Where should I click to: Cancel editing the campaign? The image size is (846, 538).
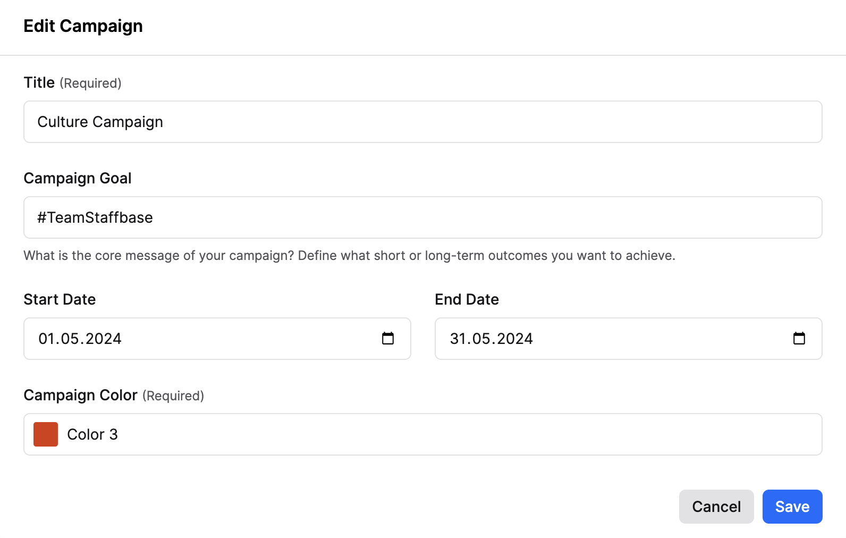716,507
